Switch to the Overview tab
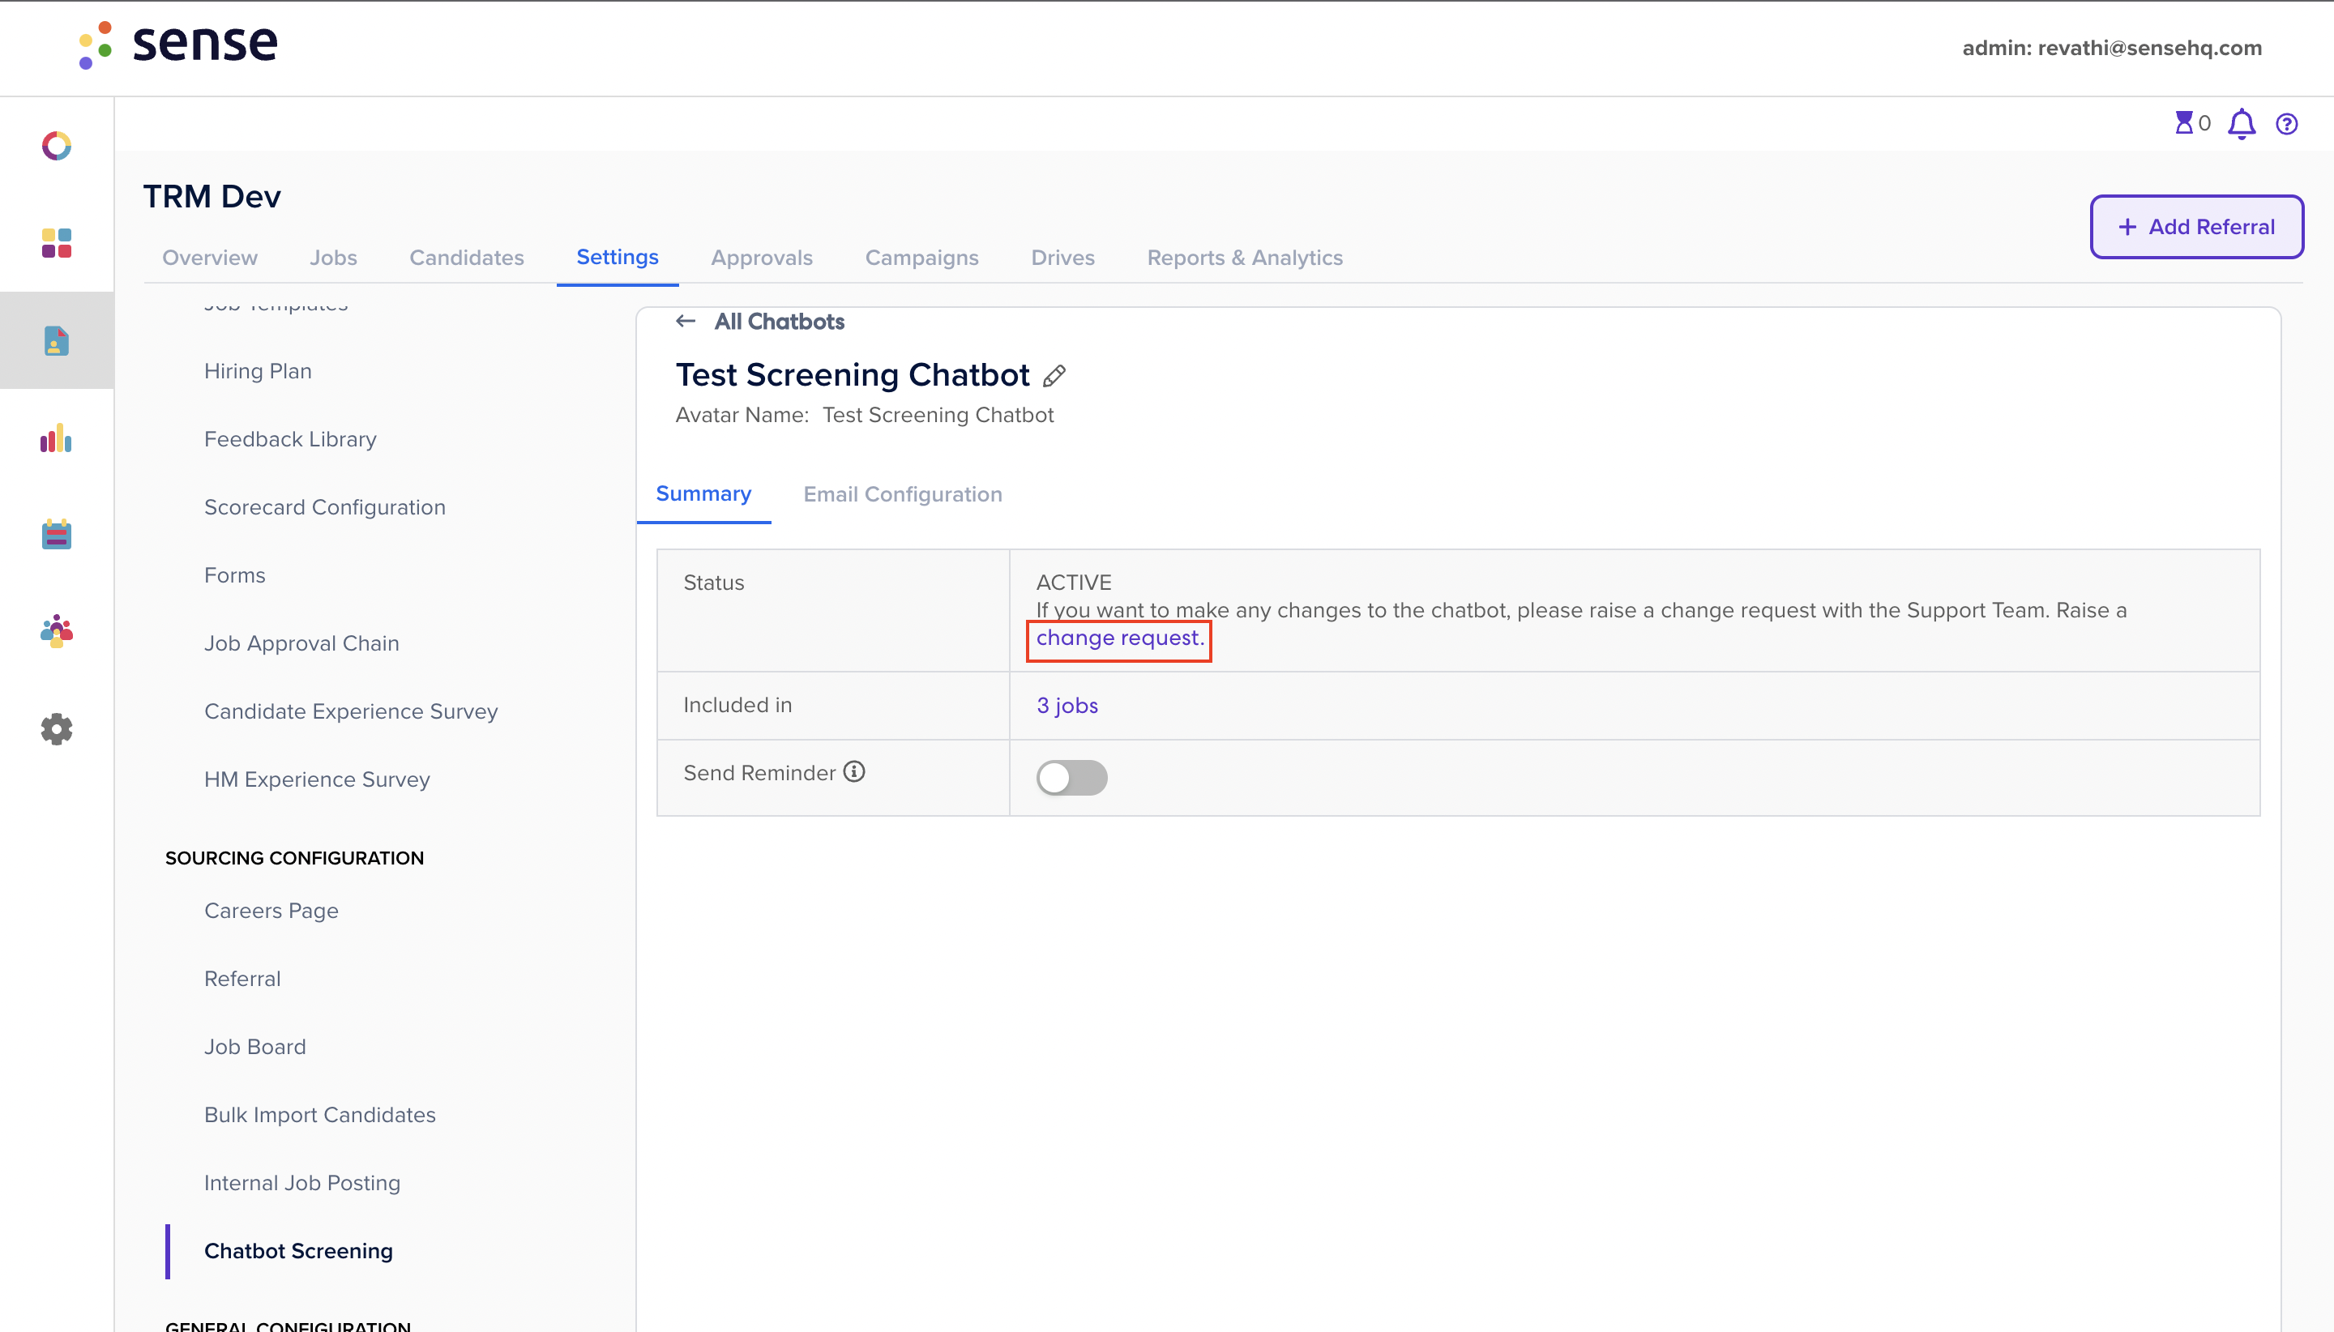This screenshot has width=2334, height=1332. tap(210, 258)
